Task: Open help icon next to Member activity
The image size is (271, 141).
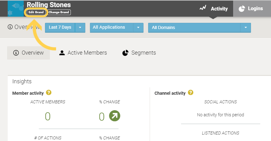Action: coord(49,93)
